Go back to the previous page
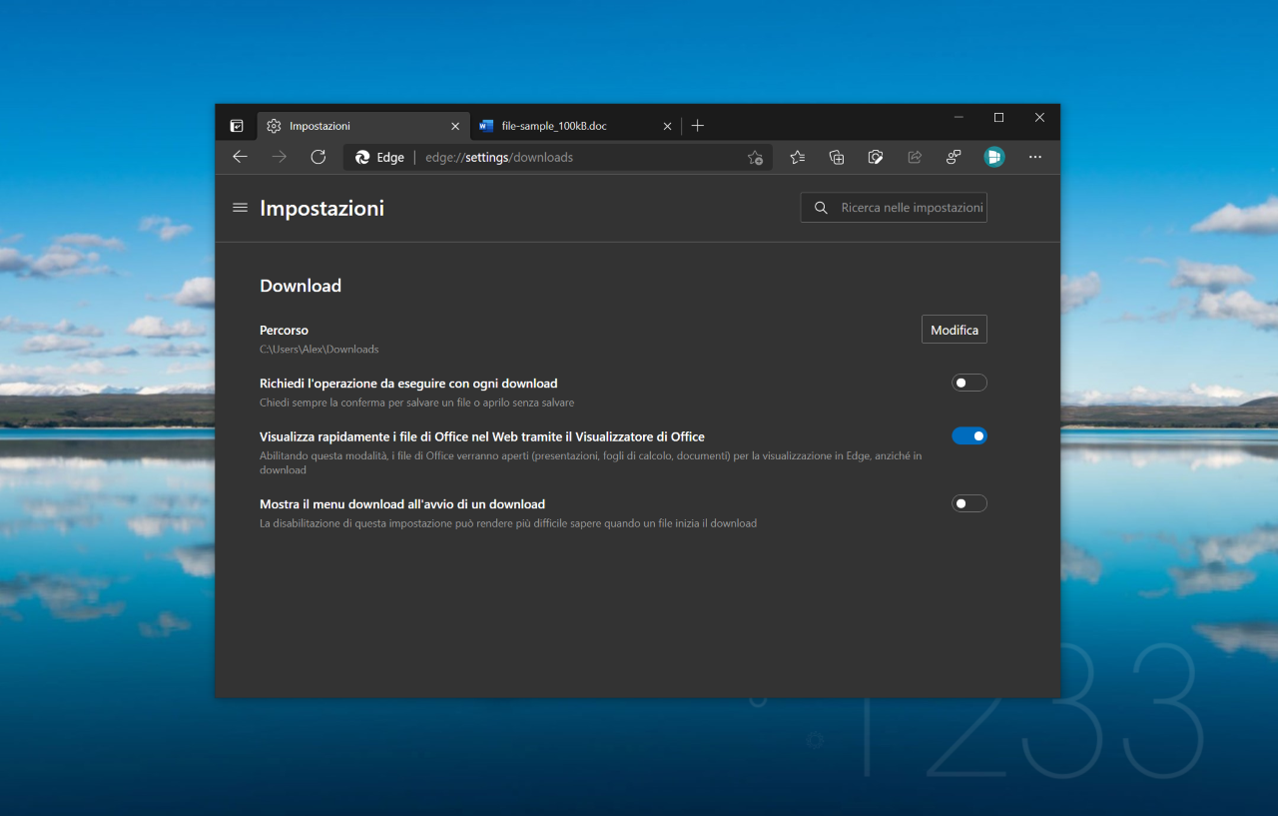This screenshot has width=1278, height=816. tap(240, 157)
